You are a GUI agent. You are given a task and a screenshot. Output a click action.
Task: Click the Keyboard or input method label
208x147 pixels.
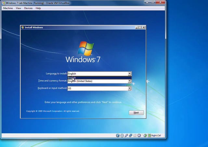pyautogui.click(x=52, y=88)
